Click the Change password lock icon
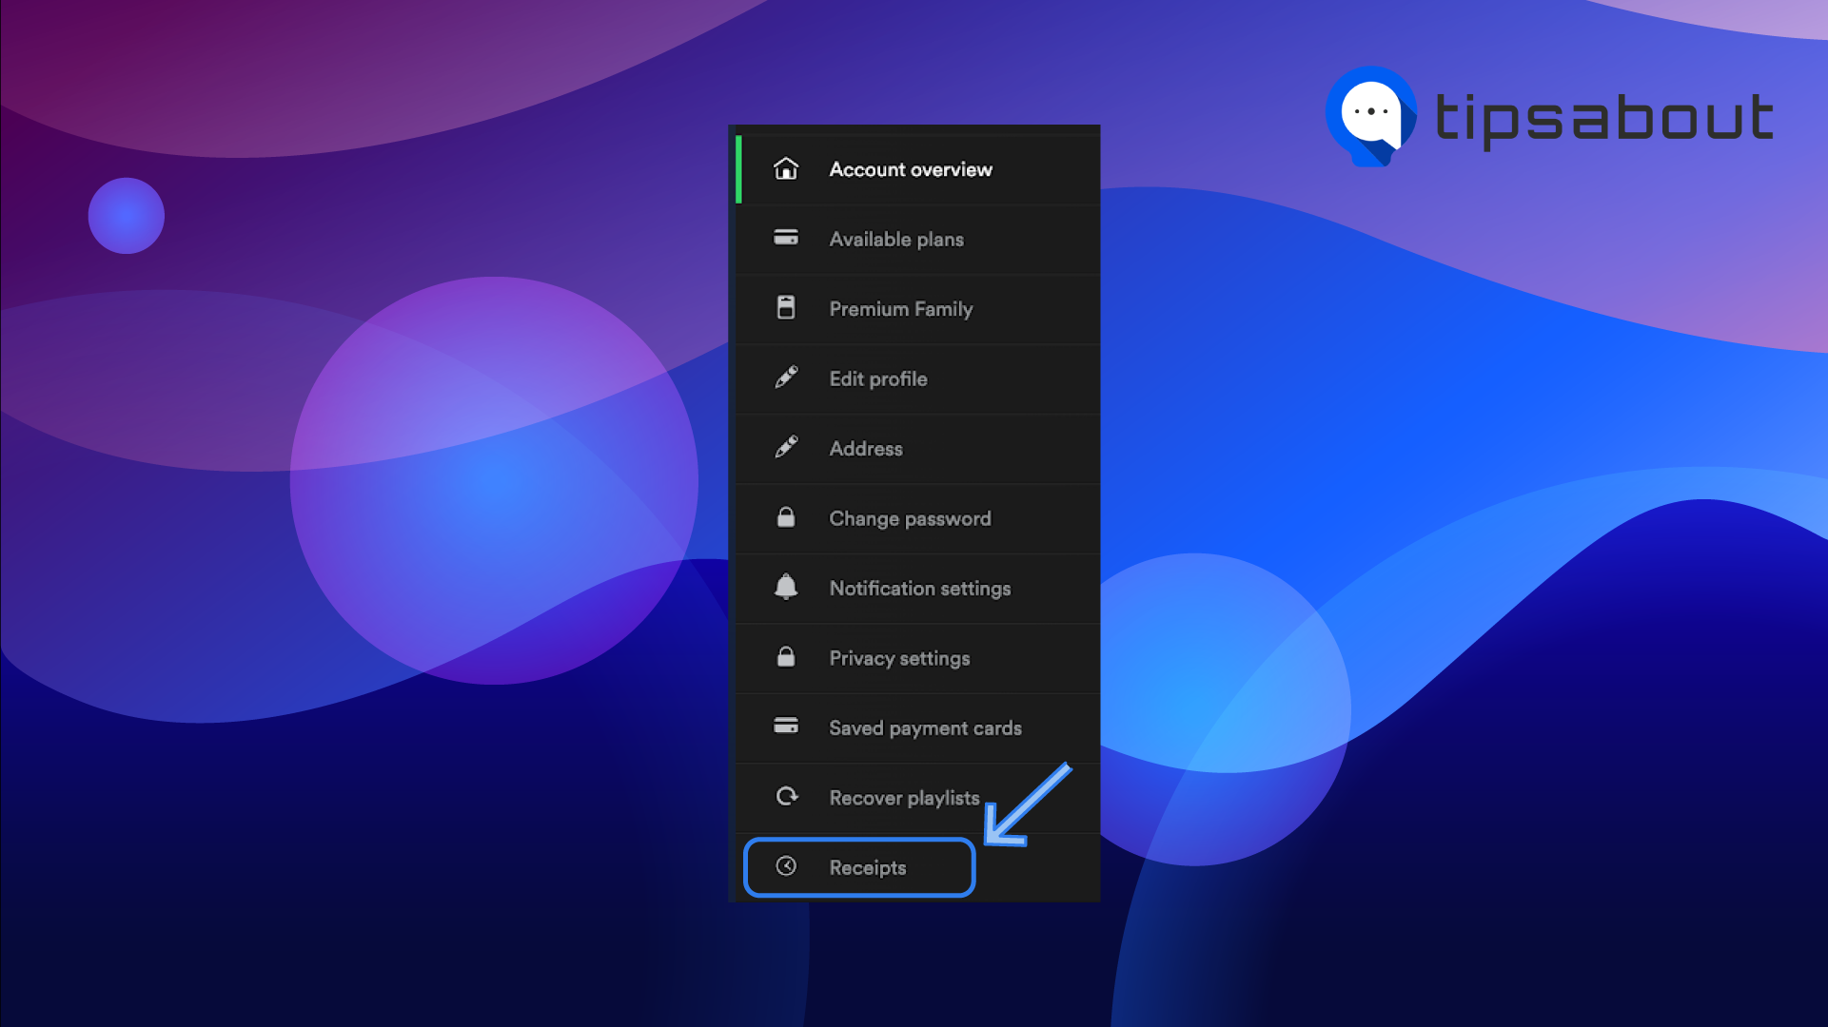Image resolution: width=1828 pixels, height=1027 pixels. (785, 518)
